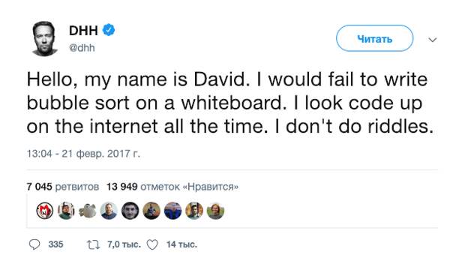Open the last avatar in likers row
The image size is (465, 279).
215,211
